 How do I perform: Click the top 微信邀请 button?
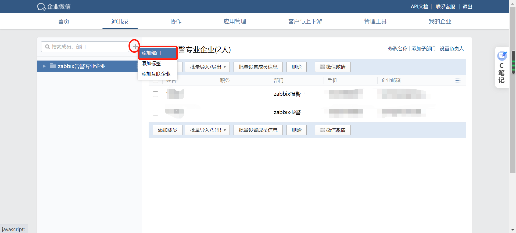[x=333, y=67]
